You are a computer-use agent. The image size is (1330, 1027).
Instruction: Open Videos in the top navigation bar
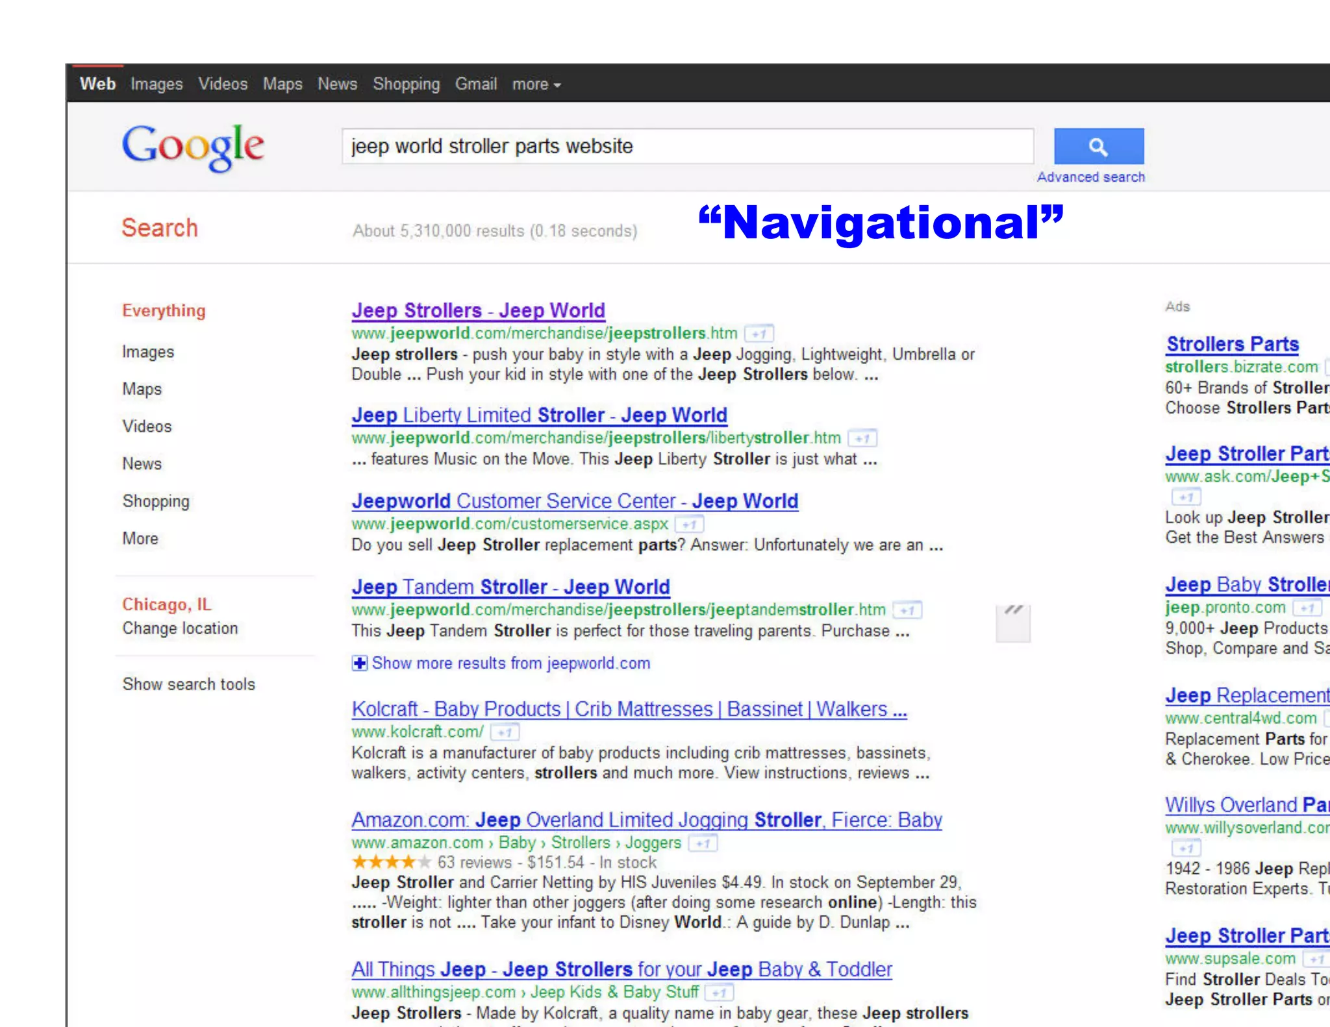(x=223, y=84)
